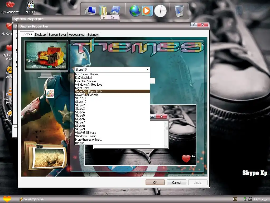Pick the NightStorm theme entry
Image resolution: width=270 pixels, height=203 pixels.
pos(112,88)
